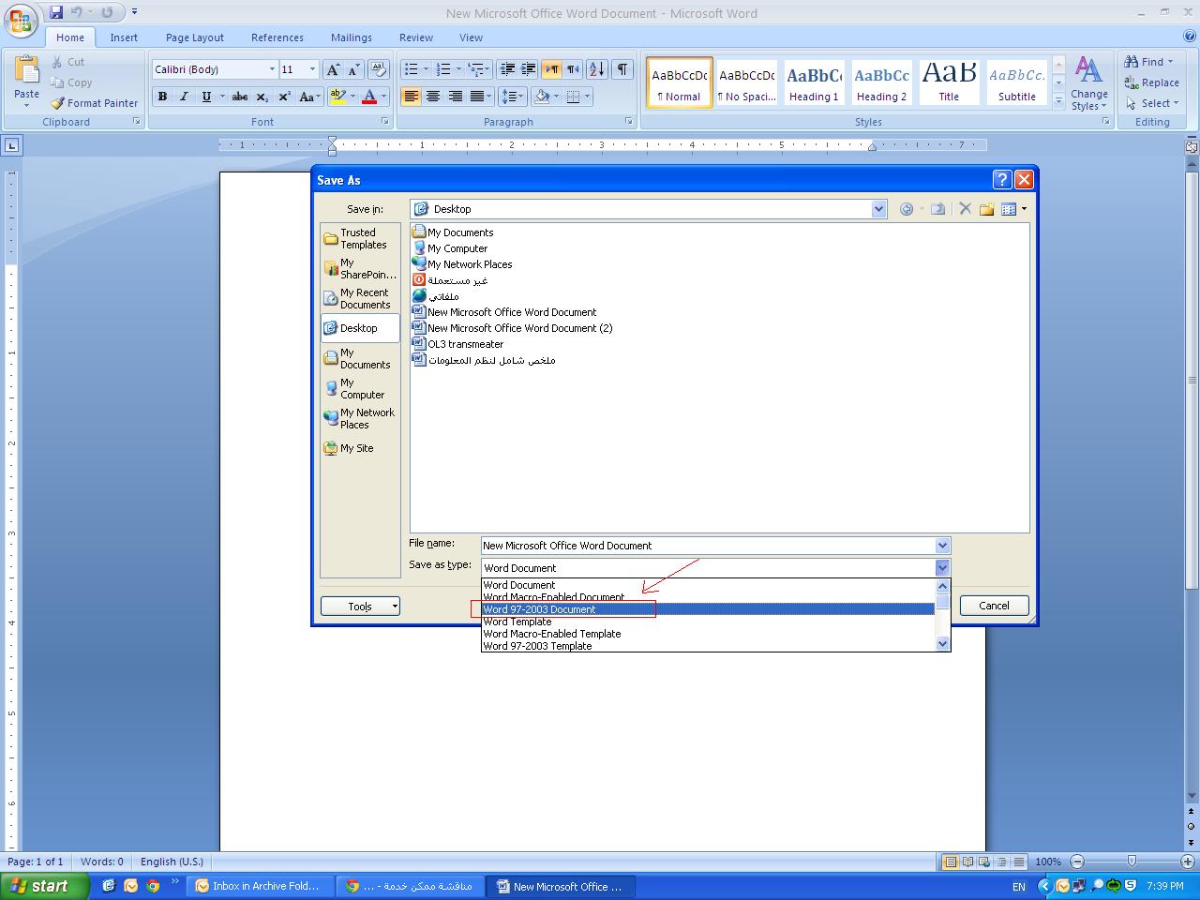Open Line Spacing dropdown
The height and width of the screenshot is (900, 1200).
tap(512, 97)
